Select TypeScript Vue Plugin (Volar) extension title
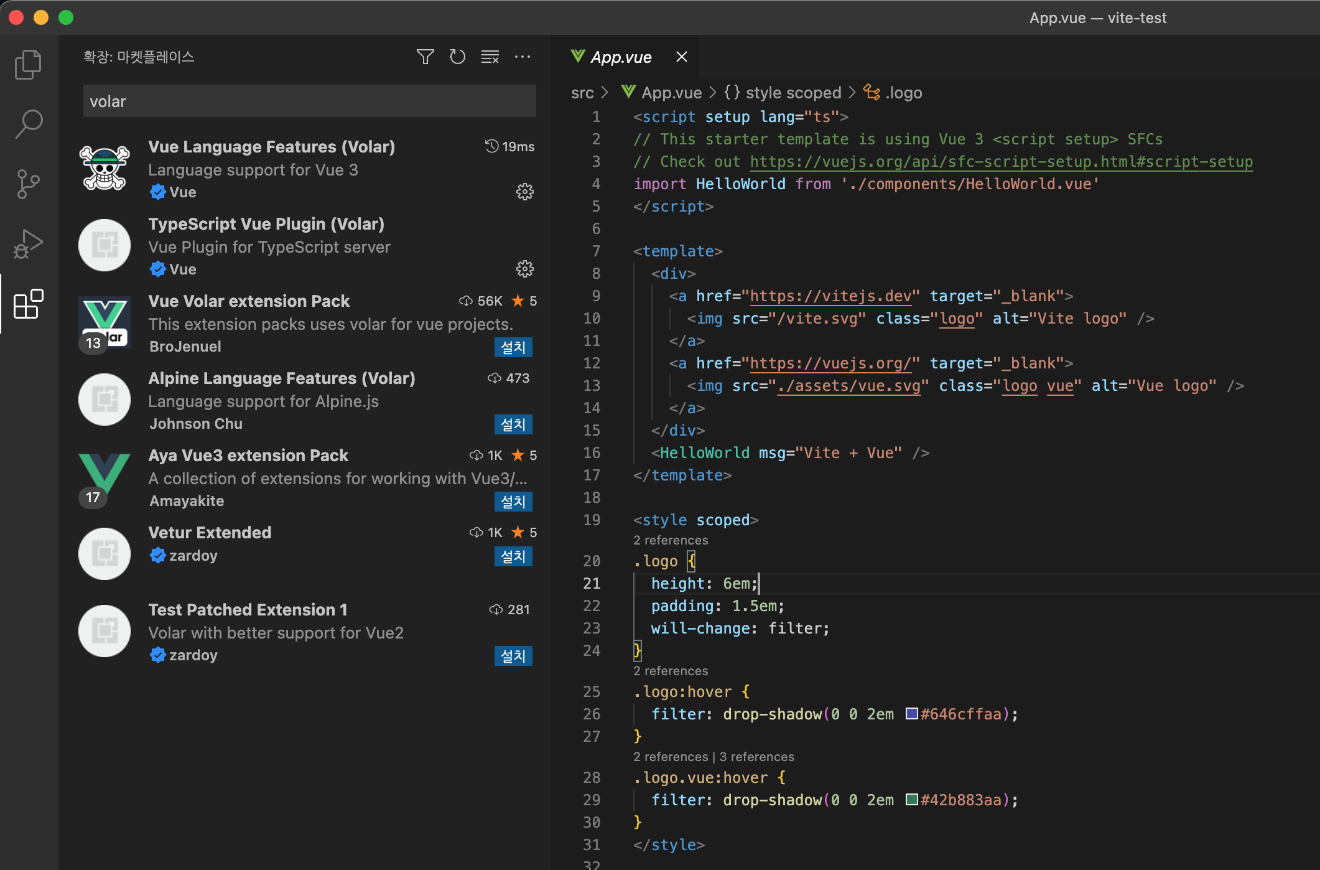Viewport: 1320px width, 870px height. pos(266,224)
